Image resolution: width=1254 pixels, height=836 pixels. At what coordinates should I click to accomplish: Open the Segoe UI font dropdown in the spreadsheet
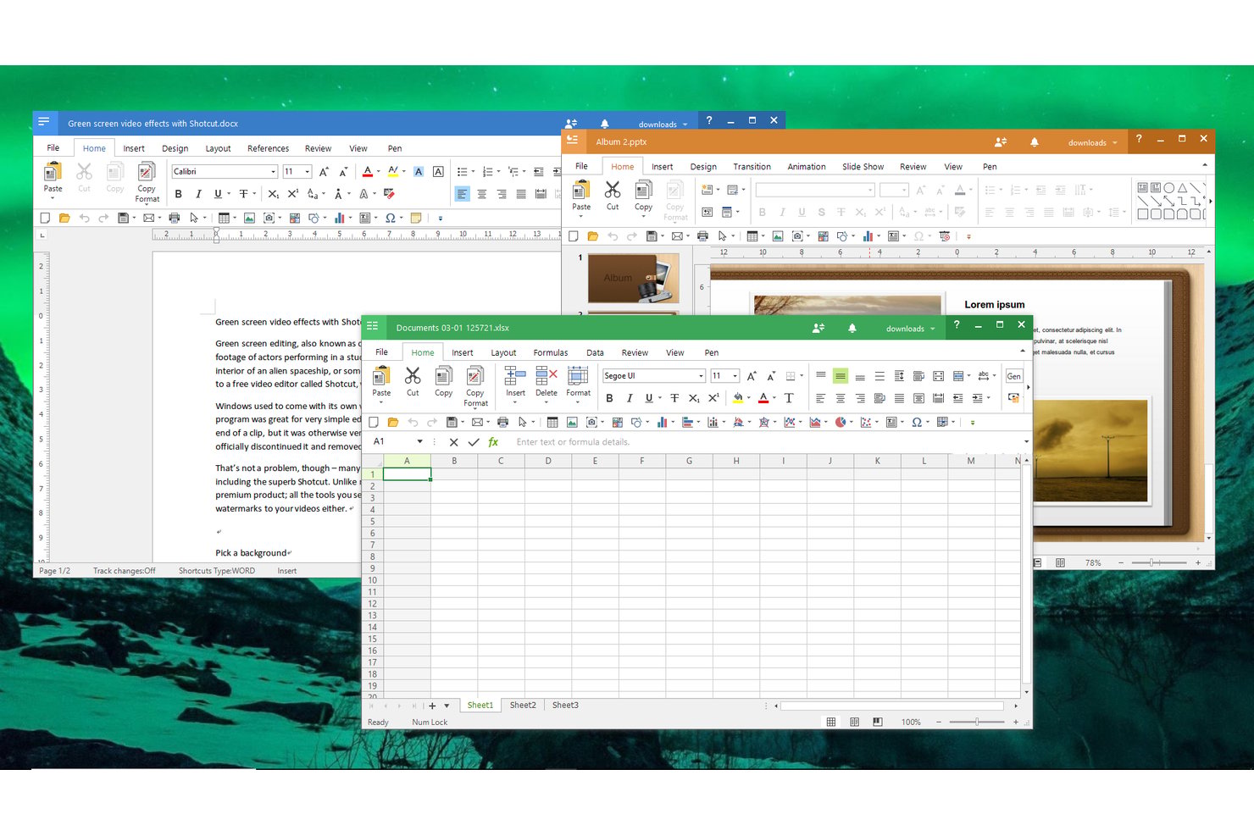coord(701,376)
